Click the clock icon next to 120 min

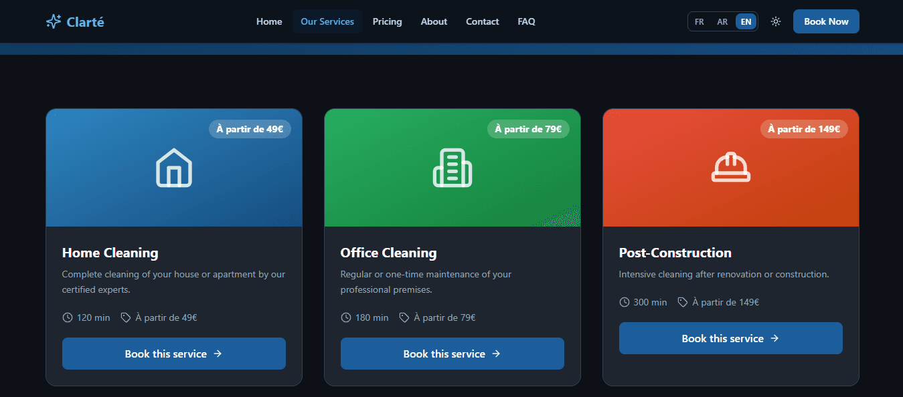point(68,317)
